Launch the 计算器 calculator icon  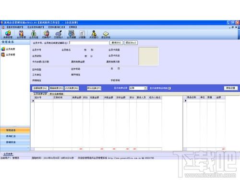pos(82,35)
